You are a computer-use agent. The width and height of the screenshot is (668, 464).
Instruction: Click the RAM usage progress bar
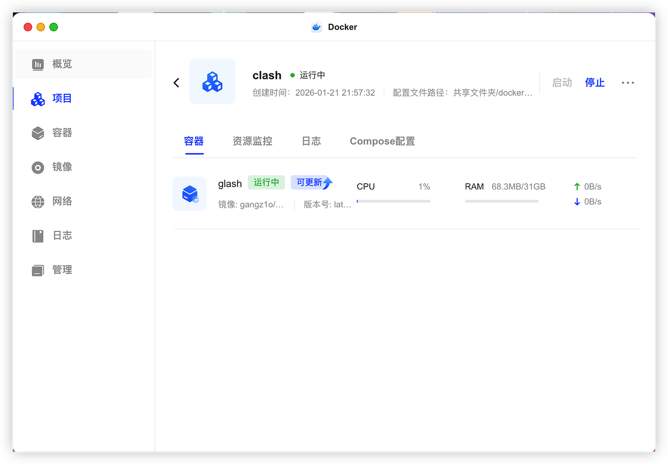(501, 201)
